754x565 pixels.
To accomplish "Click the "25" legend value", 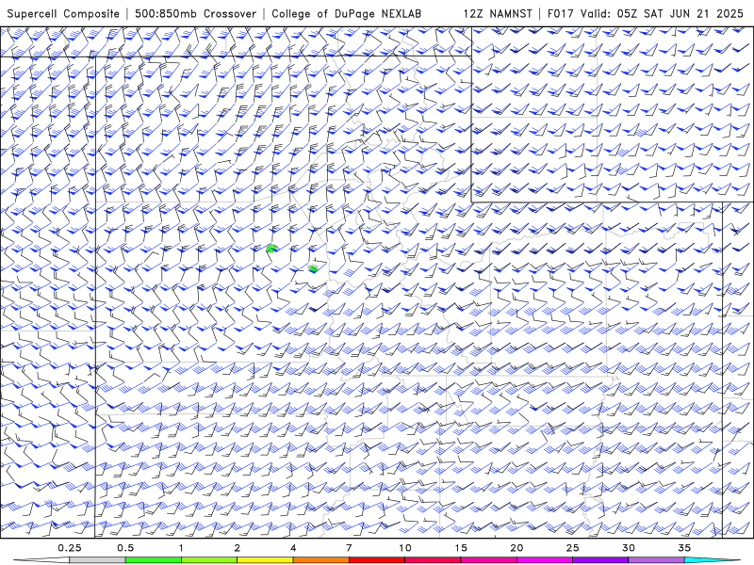I will 573,548.
